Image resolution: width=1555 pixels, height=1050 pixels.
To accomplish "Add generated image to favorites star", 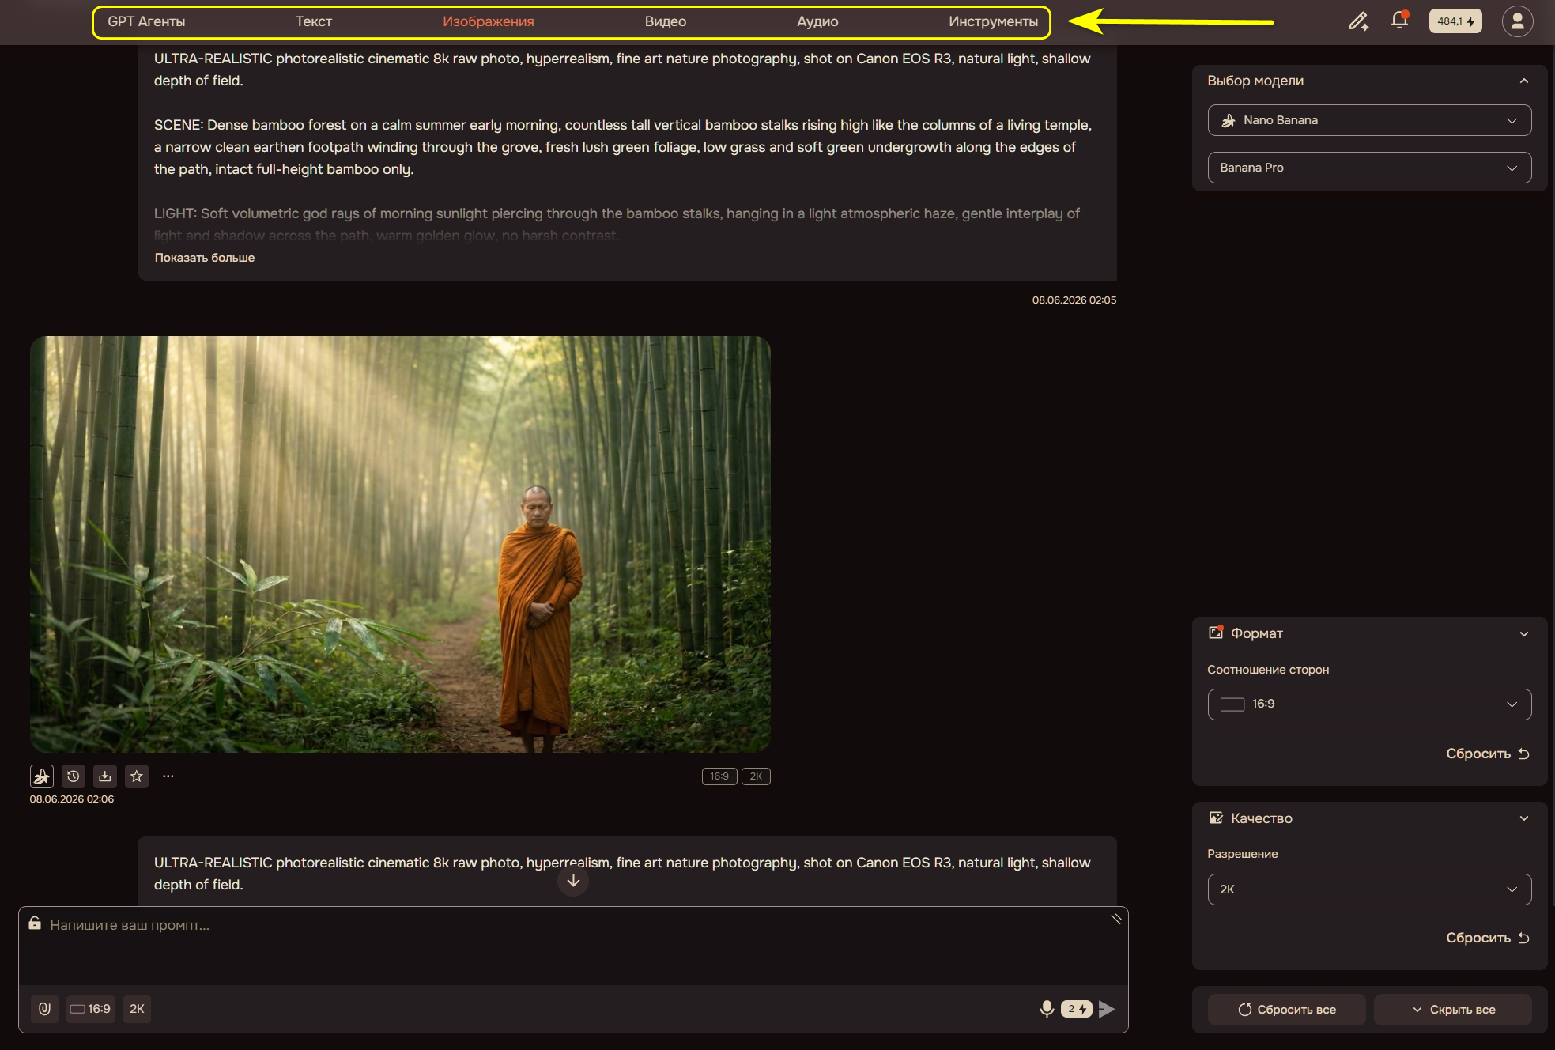I will [x=137, y=776].
